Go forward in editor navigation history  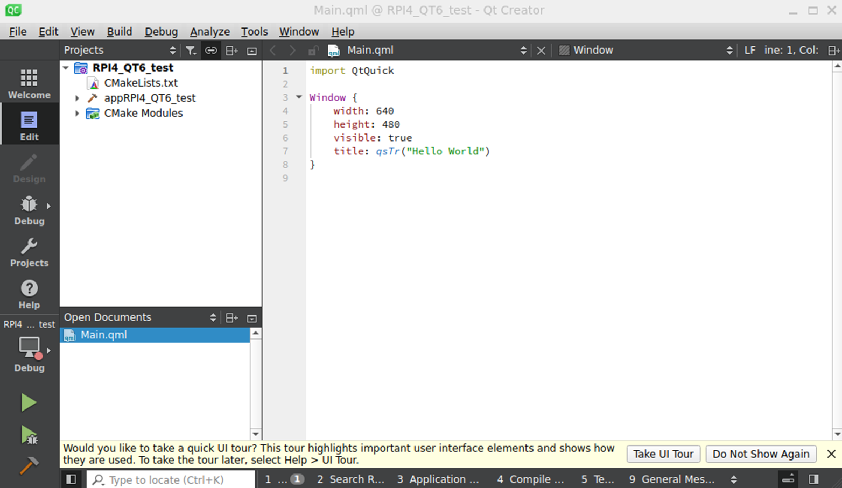[x=292, y=51]
